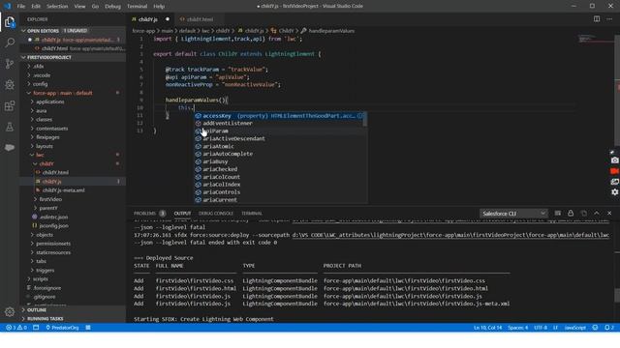This screenshot has height=348, width=620.
Task: Open the Salesforce org browser cloud icon
Action: [10, 147]
